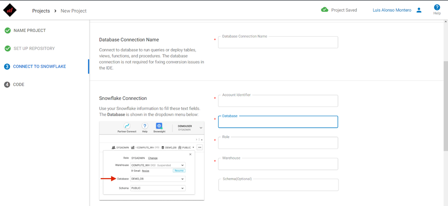
Task: Click into the Schema(Optional) field
Action: coord(279,185)
